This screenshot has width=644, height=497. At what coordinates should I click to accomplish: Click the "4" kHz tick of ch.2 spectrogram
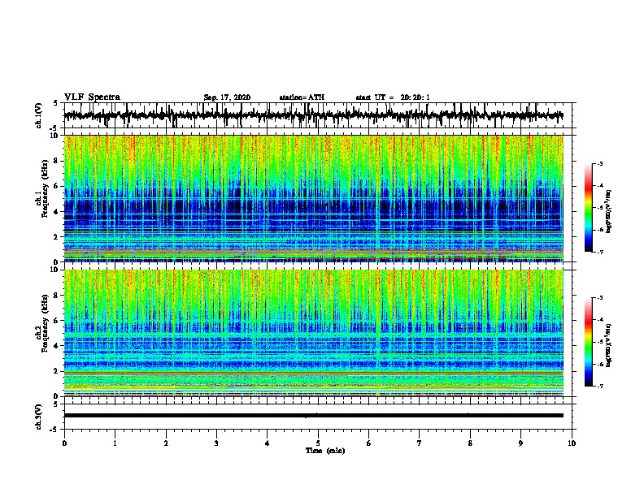click(x=56, y=346)
